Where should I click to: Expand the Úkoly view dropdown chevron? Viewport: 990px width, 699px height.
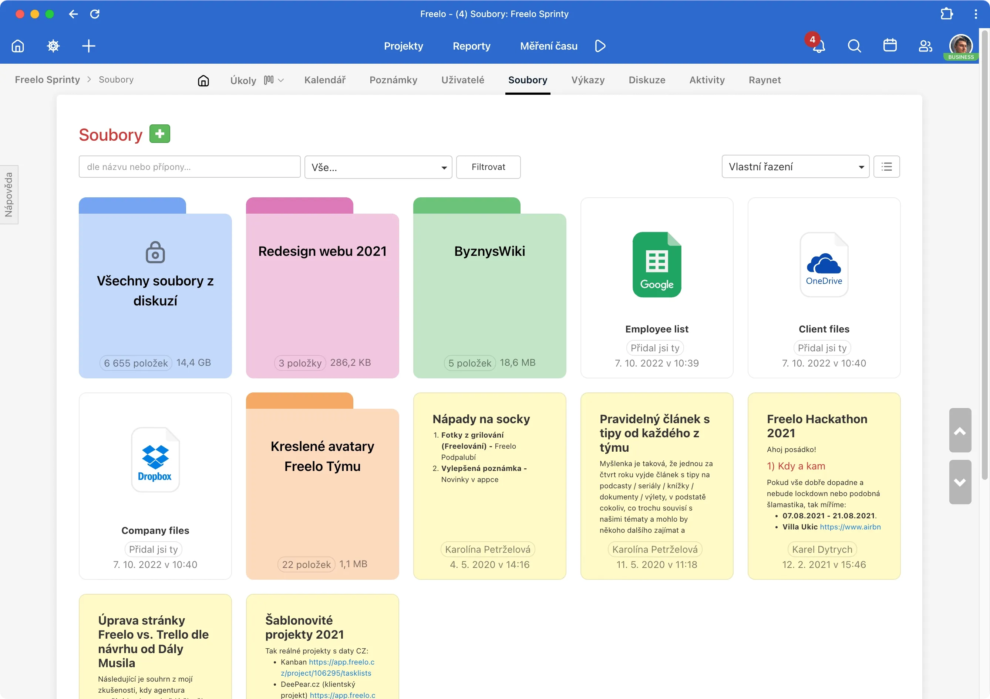tap(281, 80)
